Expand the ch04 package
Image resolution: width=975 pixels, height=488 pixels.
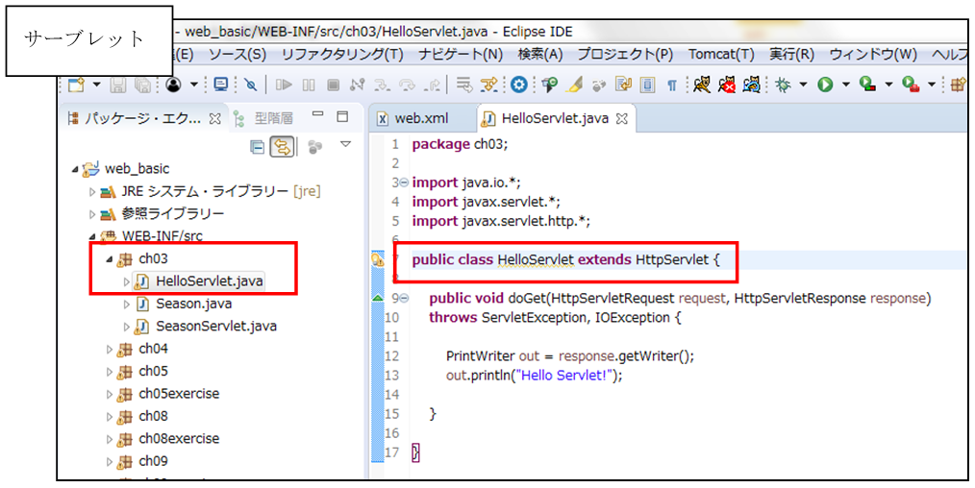(x=110, y=349)
